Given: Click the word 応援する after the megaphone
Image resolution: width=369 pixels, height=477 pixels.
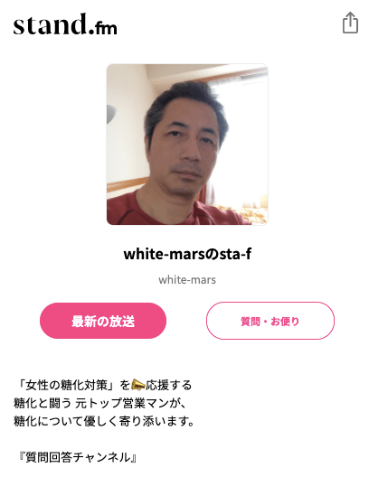Looking at the screenshot, I should pos(168,385).
